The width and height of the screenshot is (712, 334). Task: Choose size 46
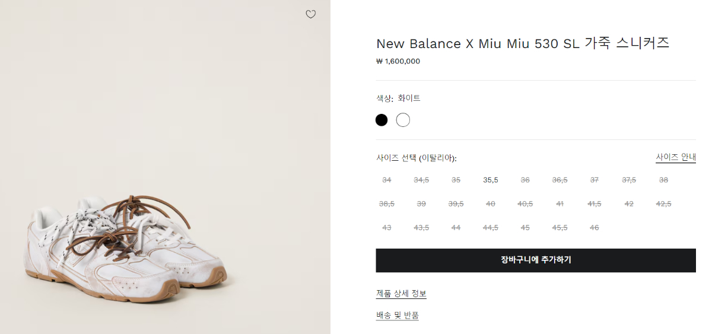594,227
